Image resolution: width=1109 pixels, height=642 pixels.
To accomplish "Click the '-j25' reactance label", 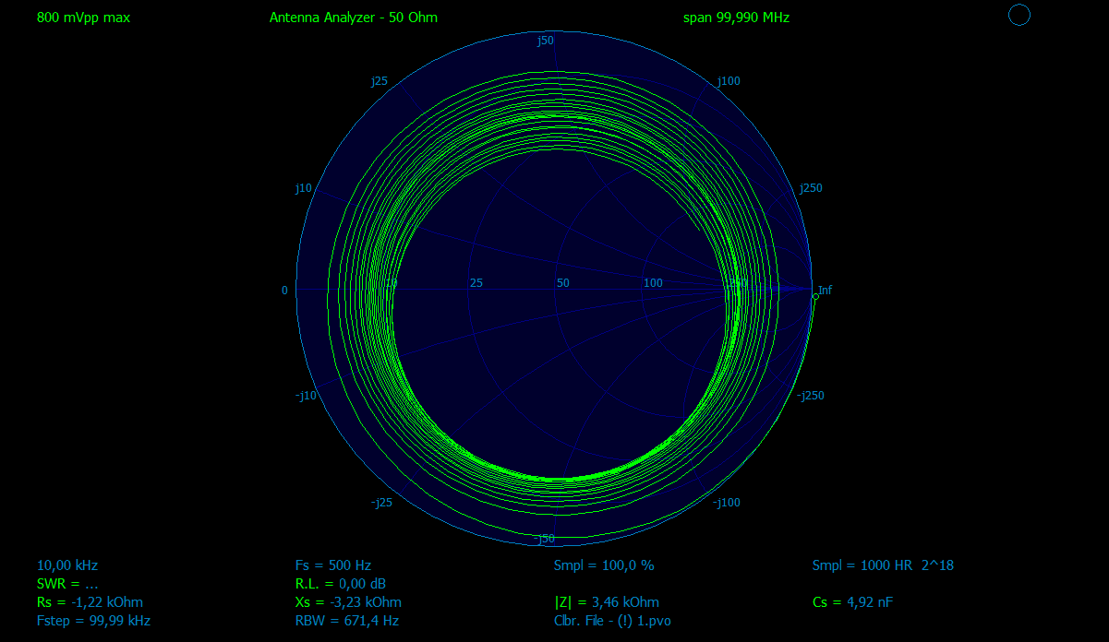I will point(381,503).
